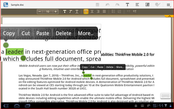Choose Cut in the small selection popup
174x109 pixels.
tap(92, 67)
